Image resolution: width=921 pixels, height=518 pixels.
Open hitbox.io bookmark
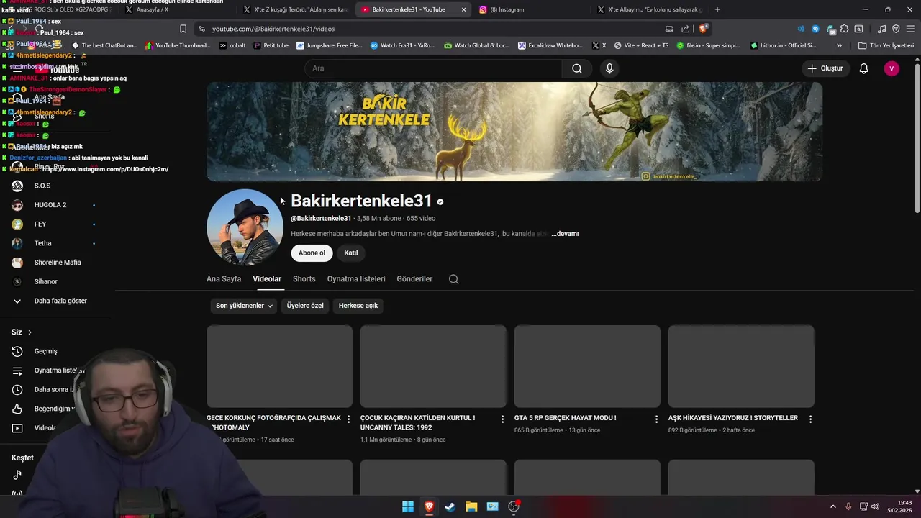click(783, 45)
